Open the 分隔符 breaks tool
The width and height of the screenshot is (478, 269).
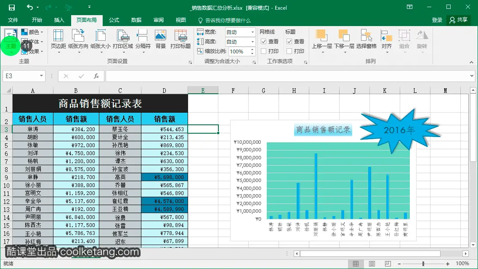click(x=143, y=41)
